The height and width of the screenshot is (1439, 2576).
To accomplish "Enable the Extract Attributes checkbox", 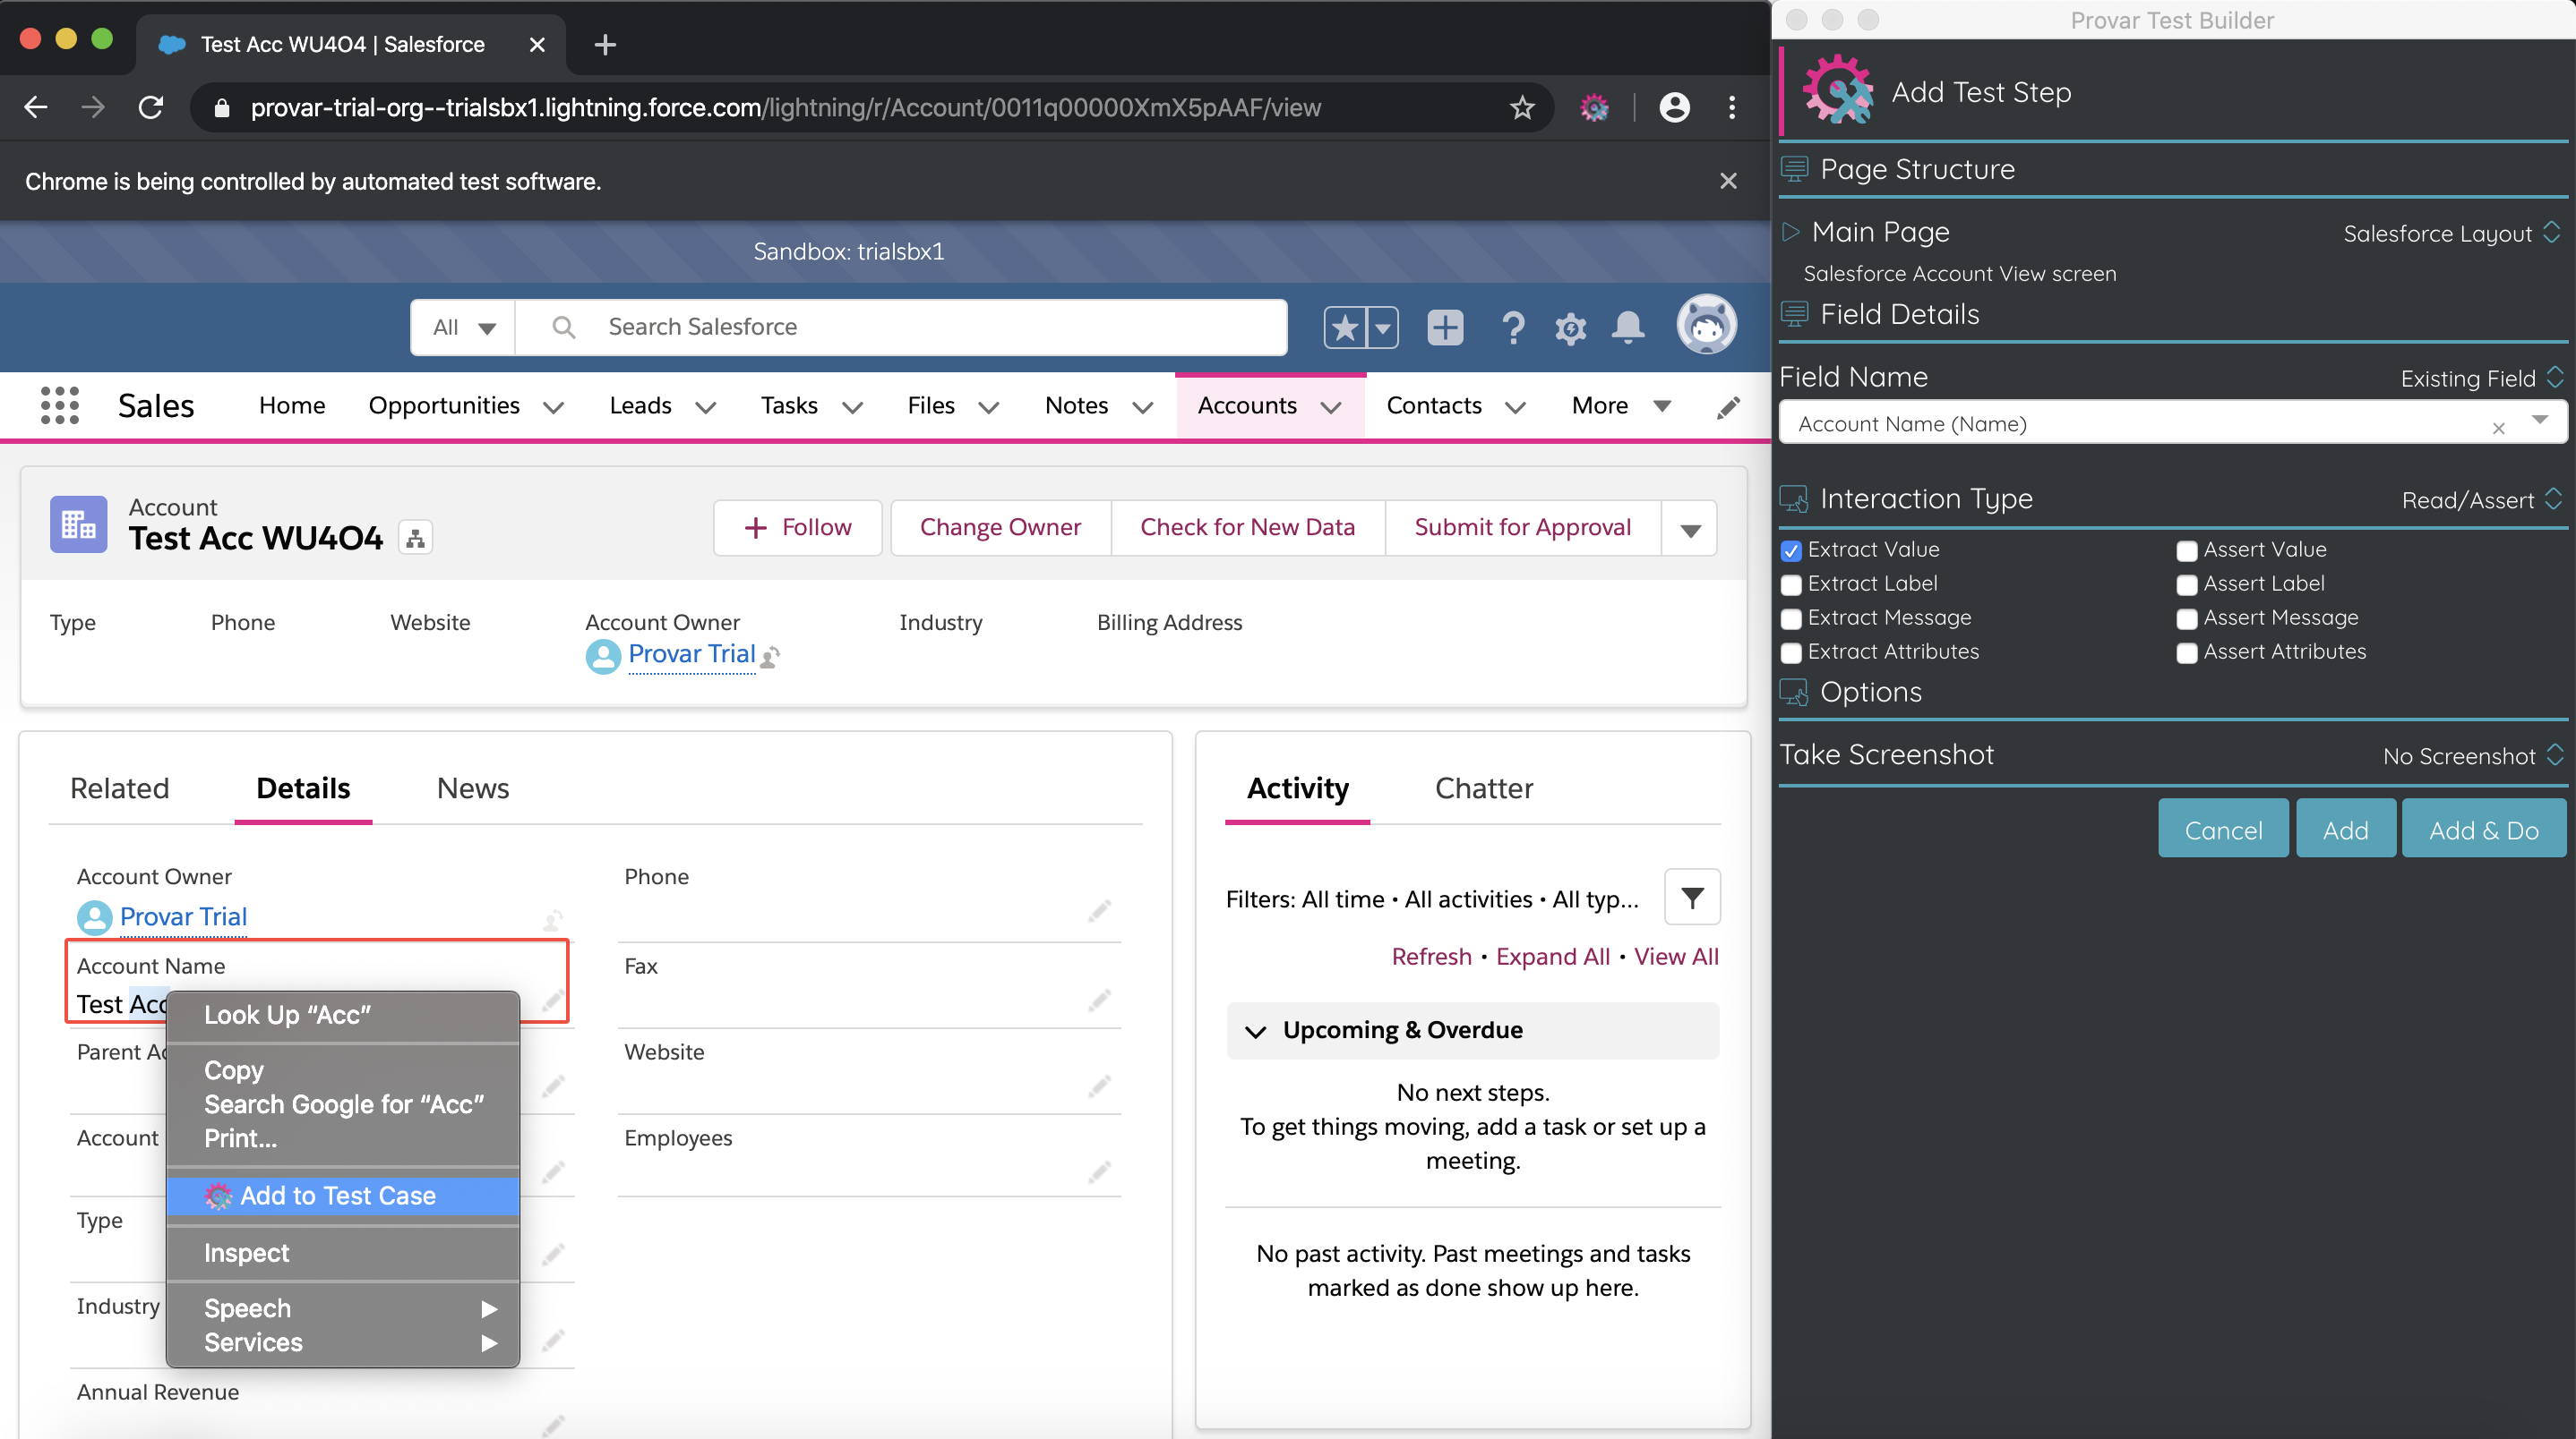I will pyautogui.click(x=1791, y=652).
